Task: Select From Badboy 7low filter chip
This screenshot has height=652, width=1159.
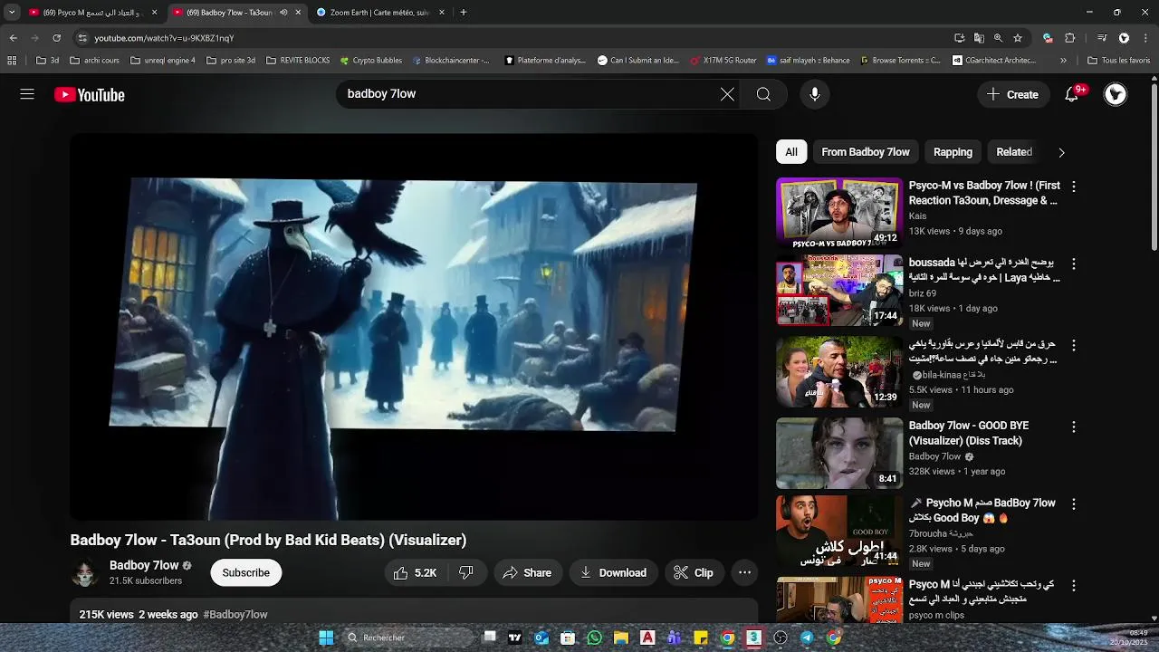Action: [866, 152]
